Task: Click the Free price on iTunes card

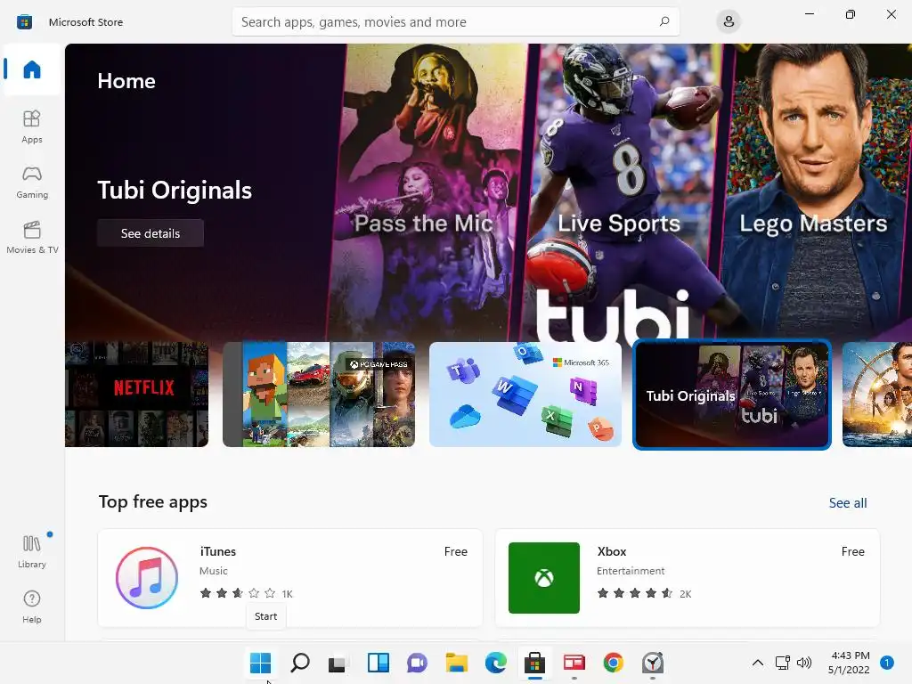Action: pyautogui.click(x=455, y=551)
